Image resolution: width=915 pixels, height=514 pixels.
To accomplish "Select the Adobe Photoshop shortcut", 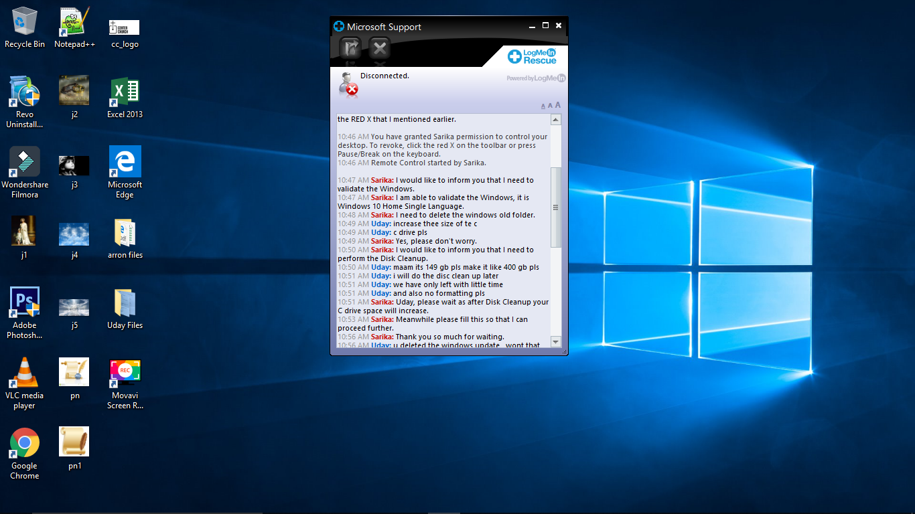I will (x=25, y=313).
